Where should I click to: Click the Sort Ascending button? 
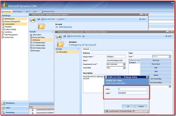click(x=156, y=79)
